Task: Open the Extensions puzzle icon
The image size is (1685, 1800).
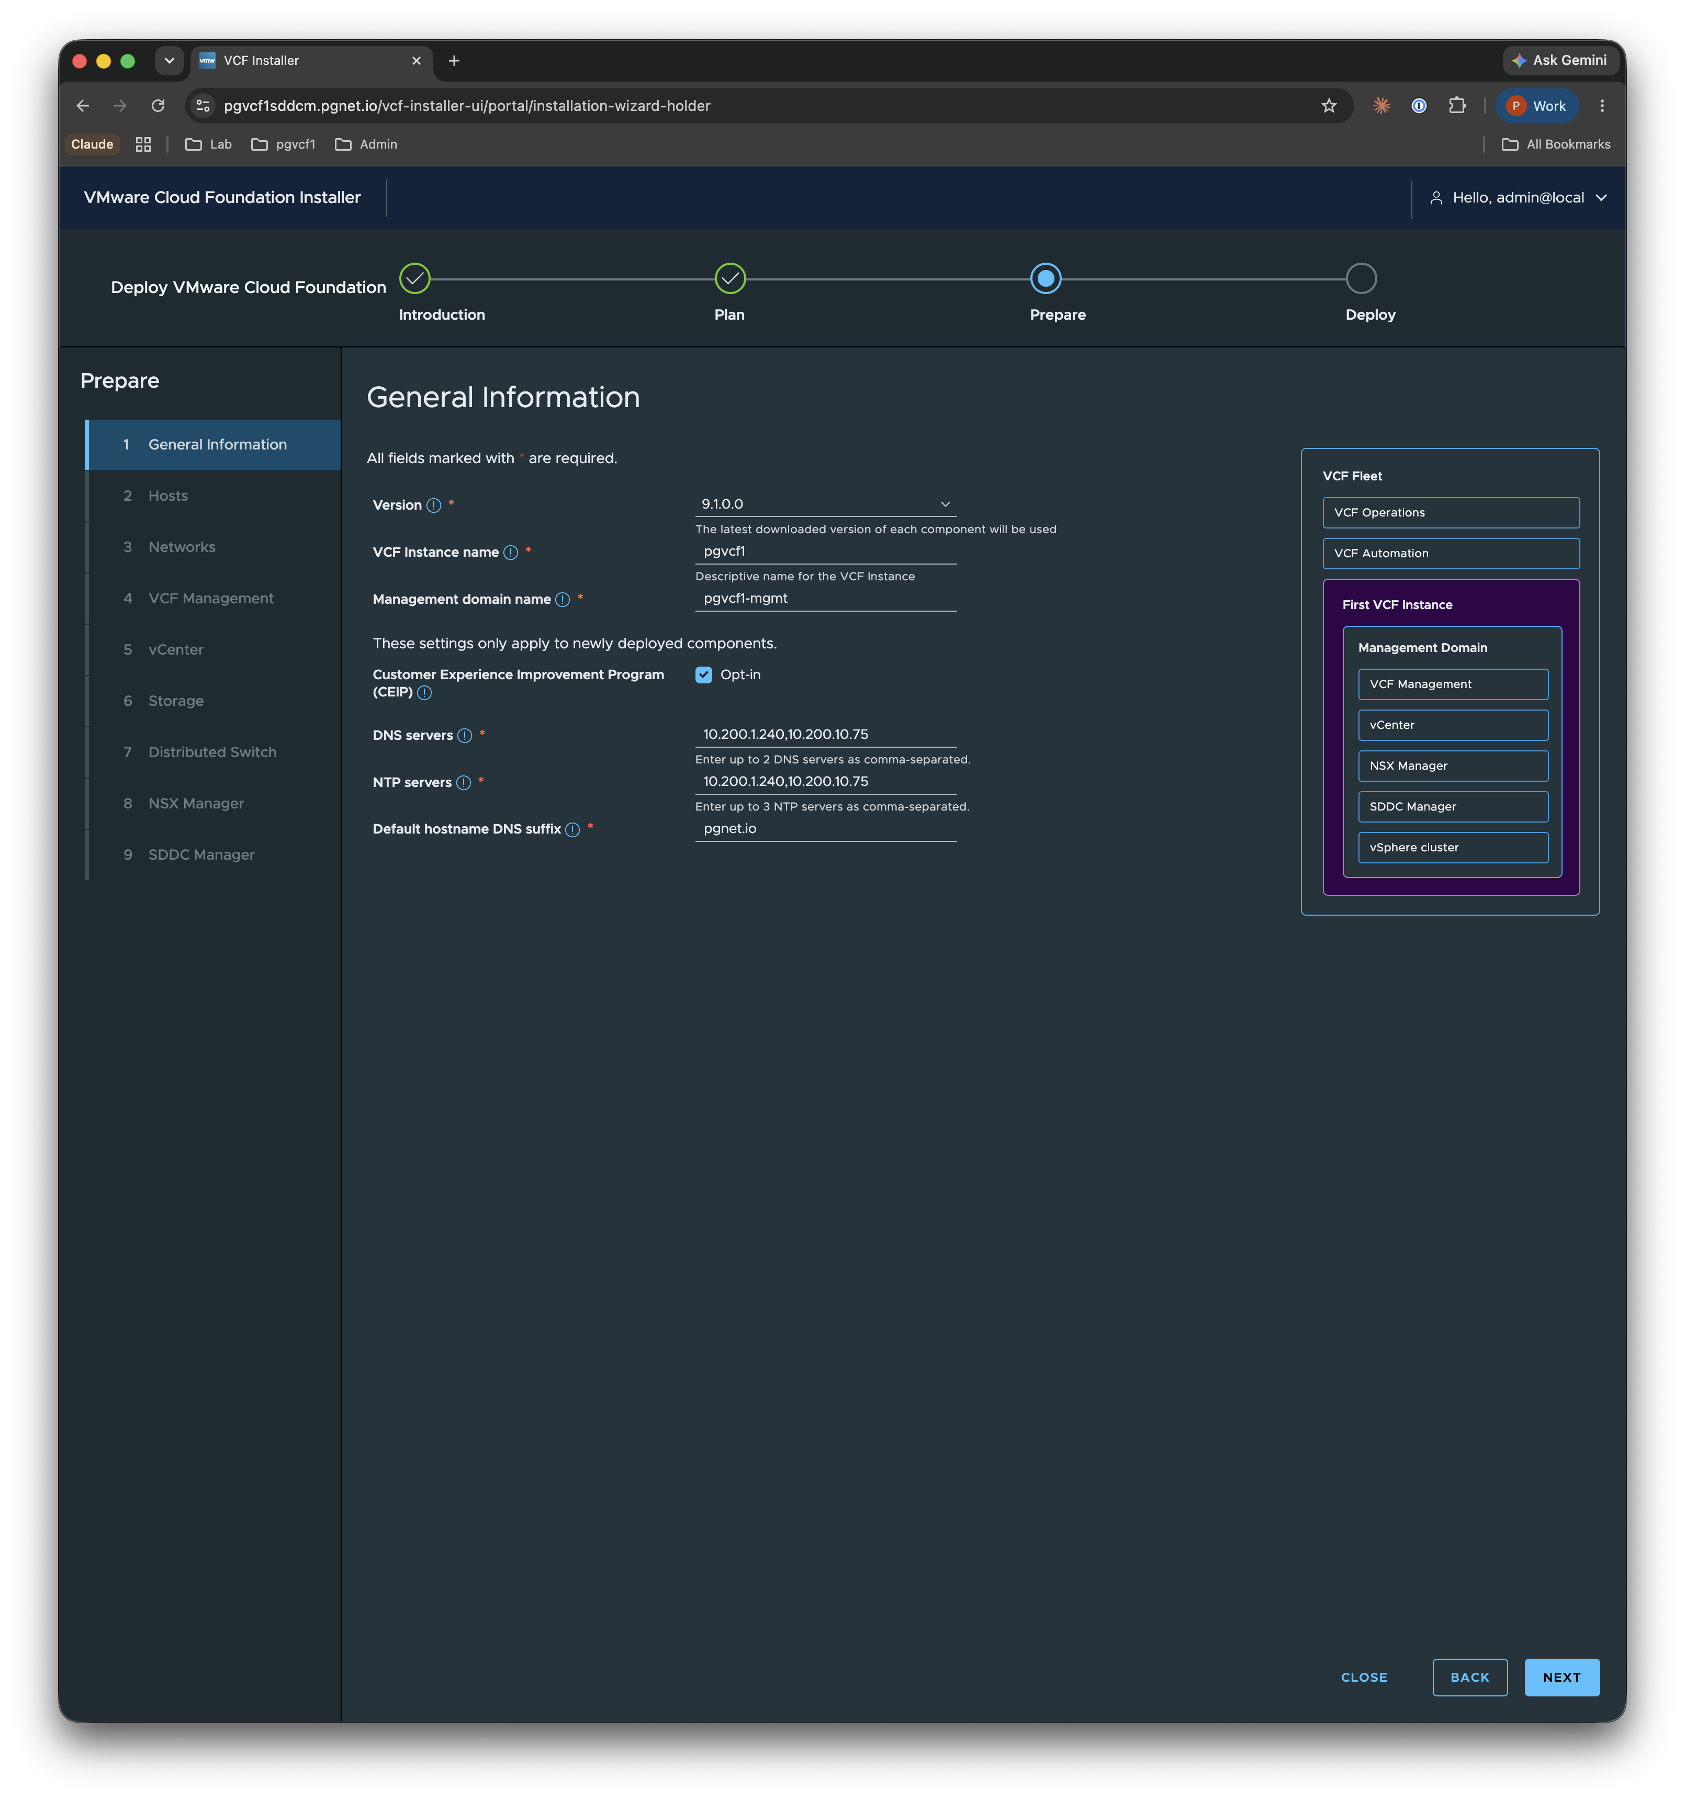Action: coord(1457,106)
